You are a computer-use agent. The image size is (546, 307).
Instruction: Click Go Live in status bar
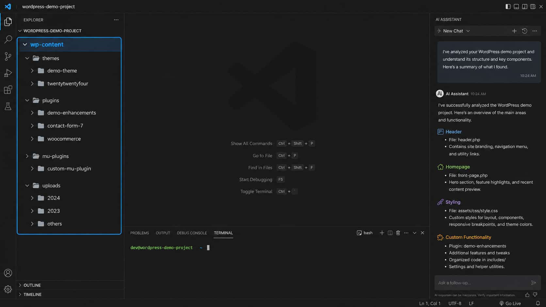pos(510,303)
